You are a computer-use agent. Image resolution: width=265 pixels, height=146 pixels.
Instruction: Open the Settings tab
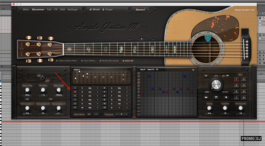72,9
